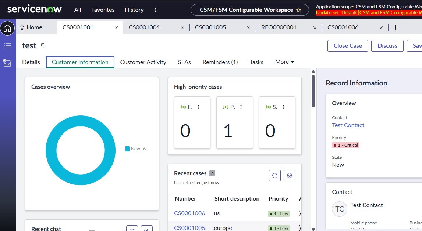Open the Tasks tab
This screenshot has height=231, width=422.
pos(256,62)
